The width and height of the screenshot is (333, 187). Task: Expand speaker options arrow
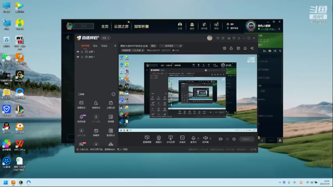click(210, 138)
